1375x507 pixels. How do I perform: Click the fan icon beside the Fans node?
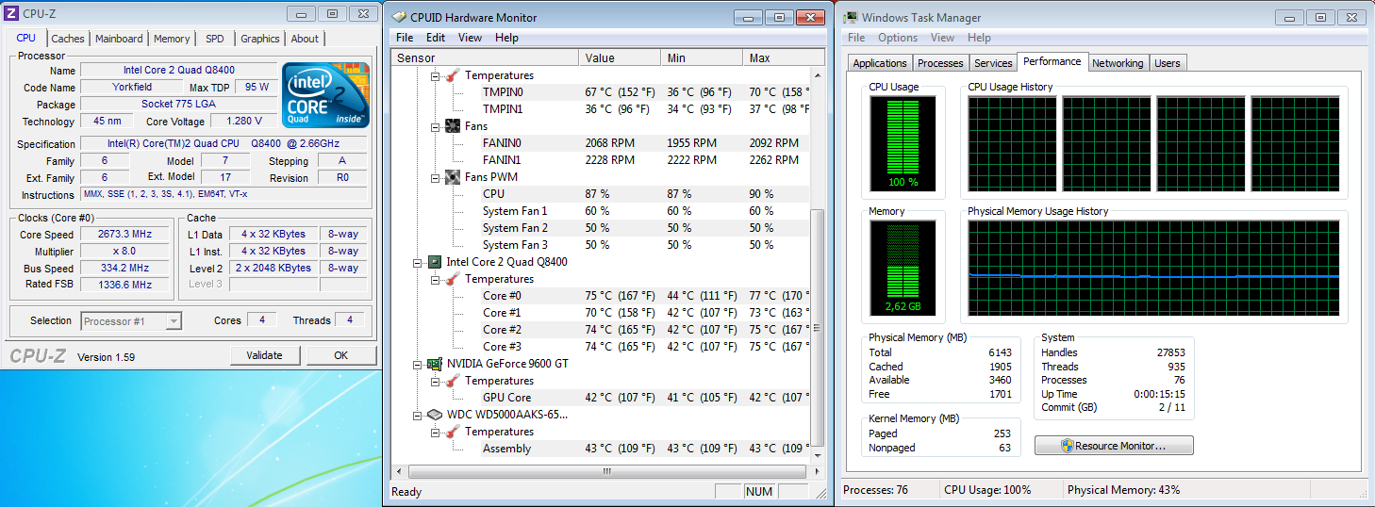453,126
